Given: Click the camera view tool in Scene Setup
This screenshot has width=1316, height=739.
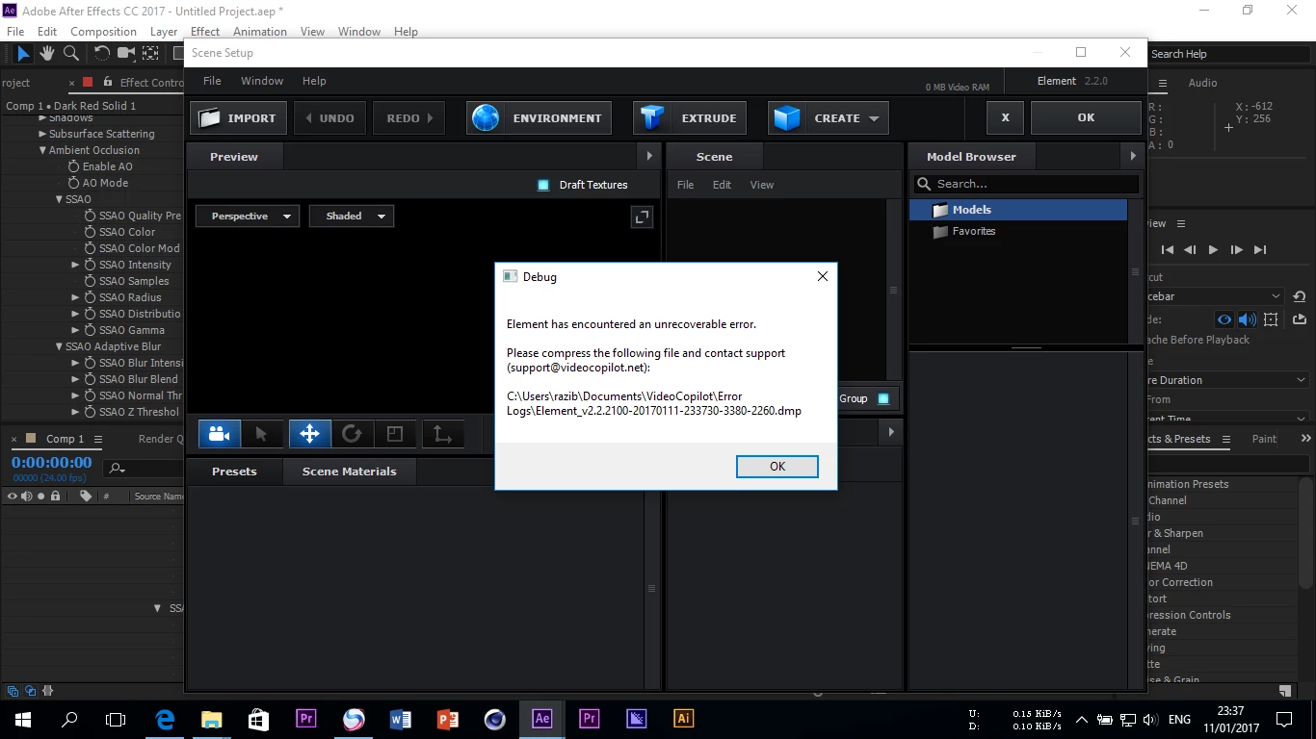Looking at the screenshot, I should tap(220, 434).
